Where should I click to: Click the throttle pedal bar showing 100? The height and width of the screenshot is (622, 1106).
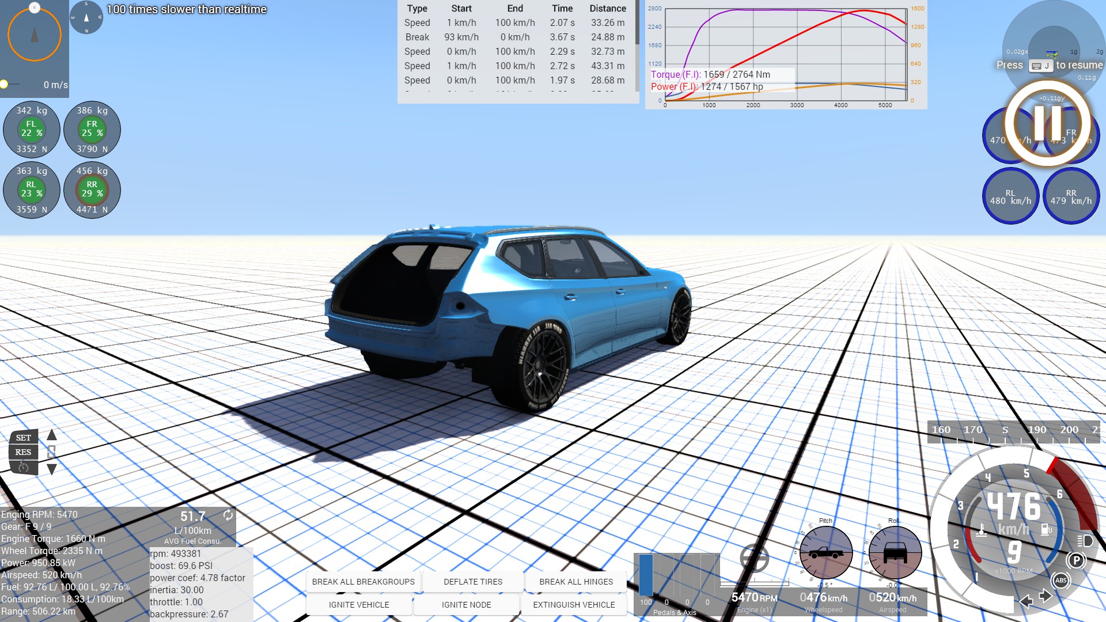pyautogui.click(x=646, y=575)
